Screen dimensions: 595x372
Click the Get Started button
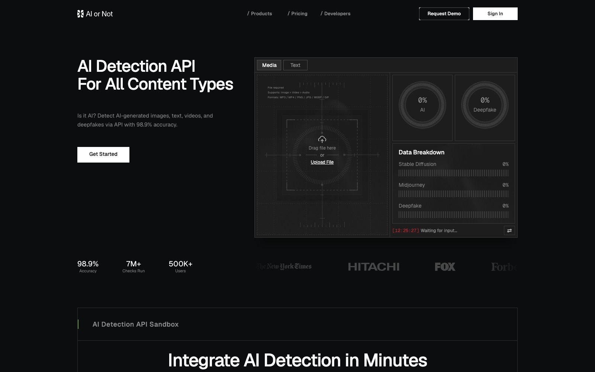(x=103, y=155)
